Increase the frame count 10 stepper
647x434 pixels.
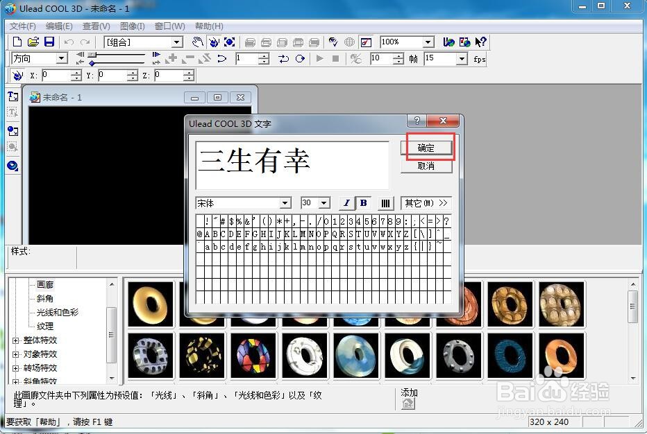coord(398,55)
